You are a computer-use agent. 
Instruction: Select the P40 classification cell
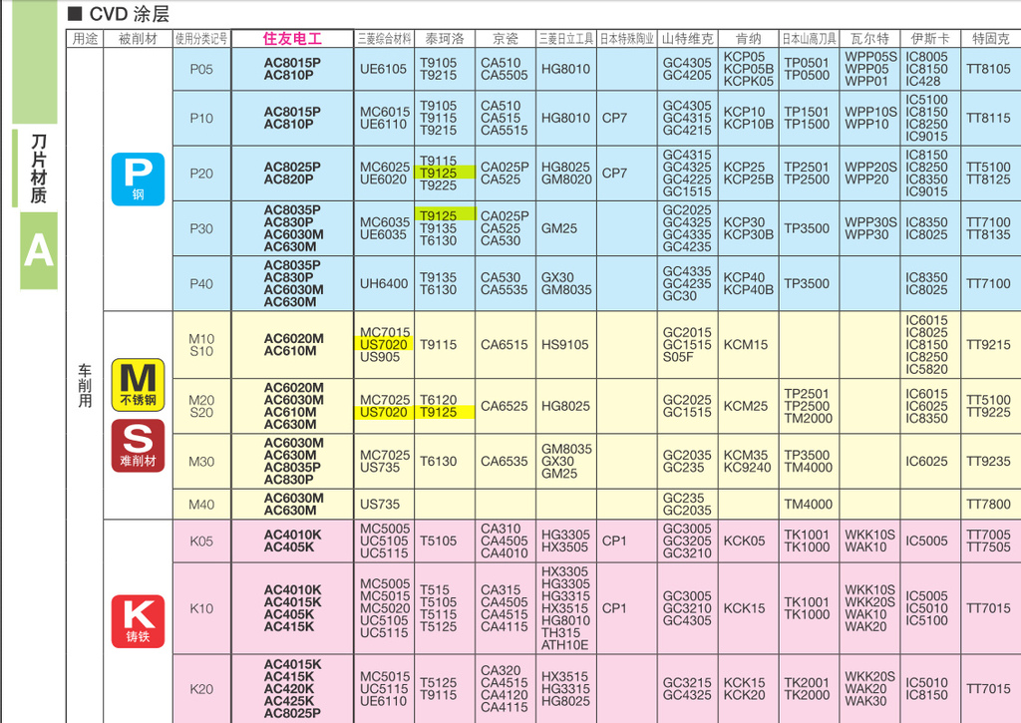(201, 283)
